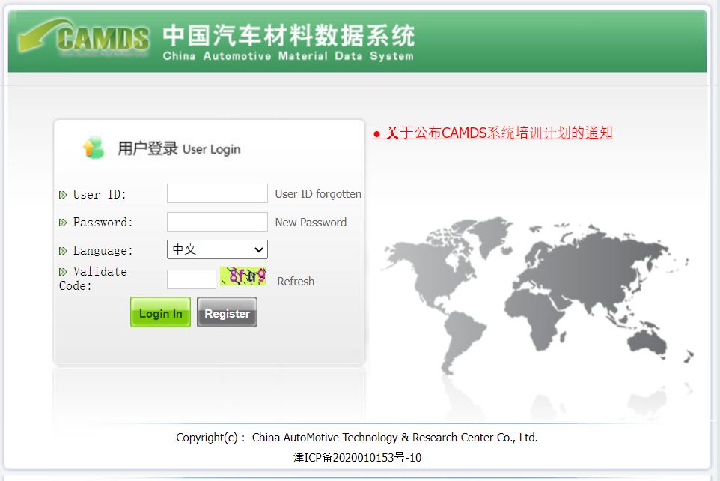The width and height of the screenshot is (720, 481).
Task: Open the CAMDS系统培训计划 notice link
Action: 492,133
